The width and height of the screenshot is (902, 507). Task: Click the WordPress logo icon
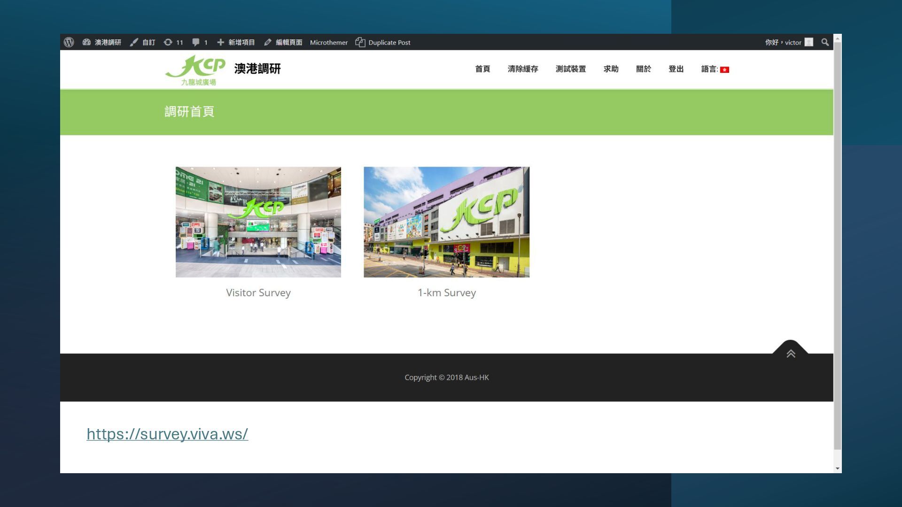click(69, 42)
